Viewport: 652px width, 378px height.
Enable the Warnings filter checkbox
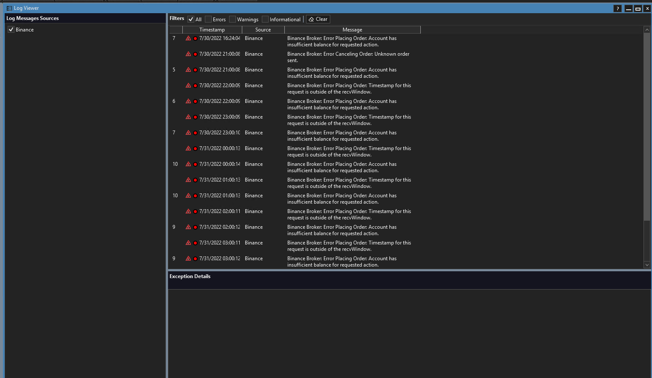(232, 19)
